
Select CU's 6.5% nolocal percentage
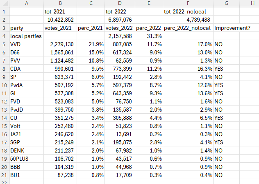click(x=188, y=118)
